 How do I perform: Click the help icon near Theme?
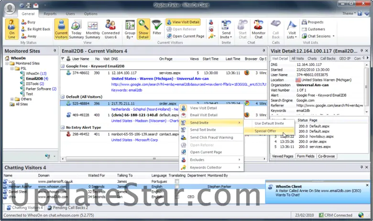point(360,13)
